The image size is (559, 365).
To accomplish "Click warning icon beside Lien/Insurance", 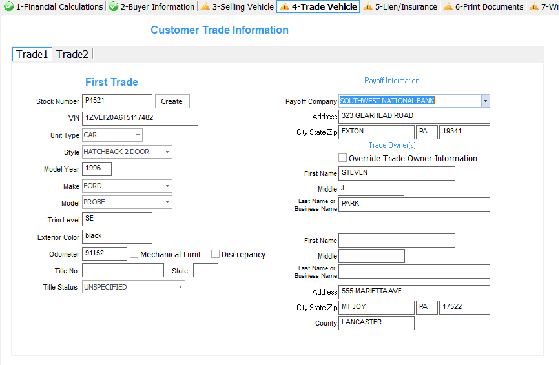I will (x=368, y=7).
